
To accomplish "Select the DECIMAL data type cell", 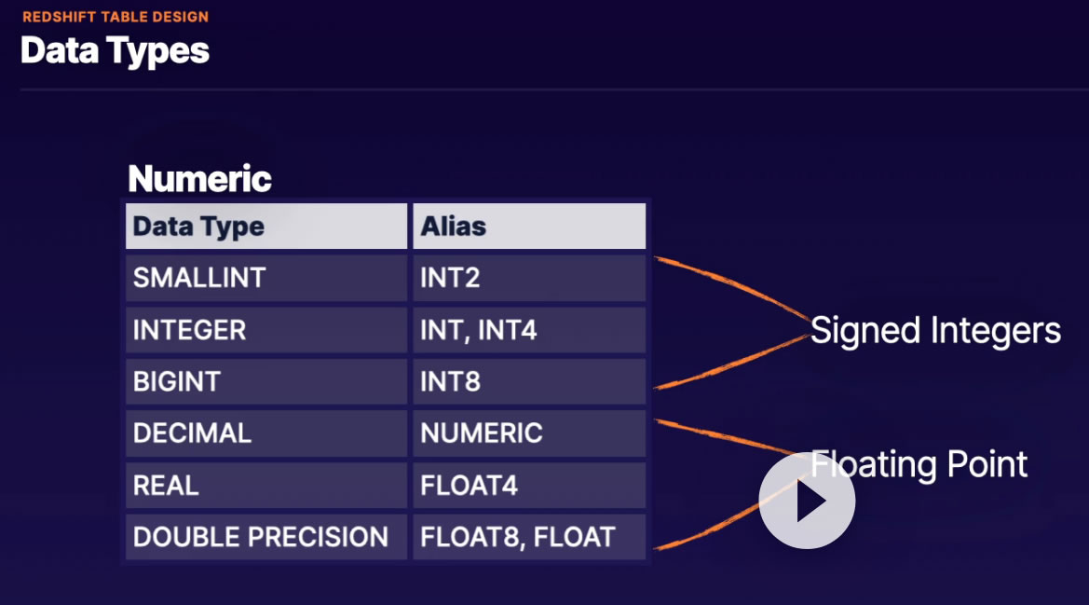I will point(266,433).
